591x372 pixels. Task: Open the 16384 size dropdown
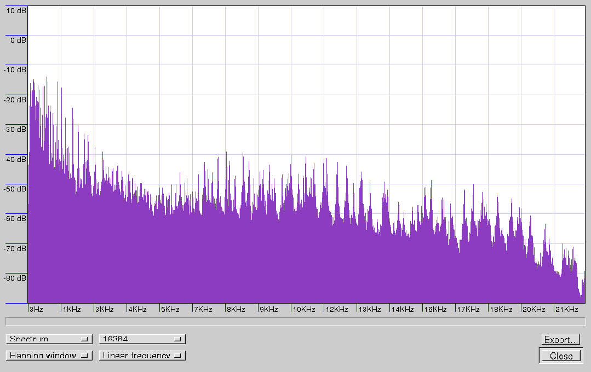[x=142, y=339]
